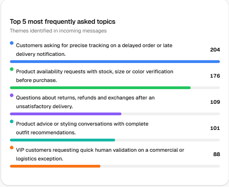Click the 'Top 5 most frequently asked topics' heading
The width and height of the screenshot is (229, 187).
[62, 22]
